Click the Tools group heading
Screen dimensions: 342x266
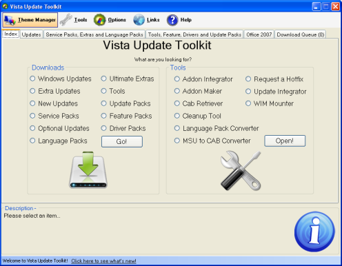[x=178, y=68]
